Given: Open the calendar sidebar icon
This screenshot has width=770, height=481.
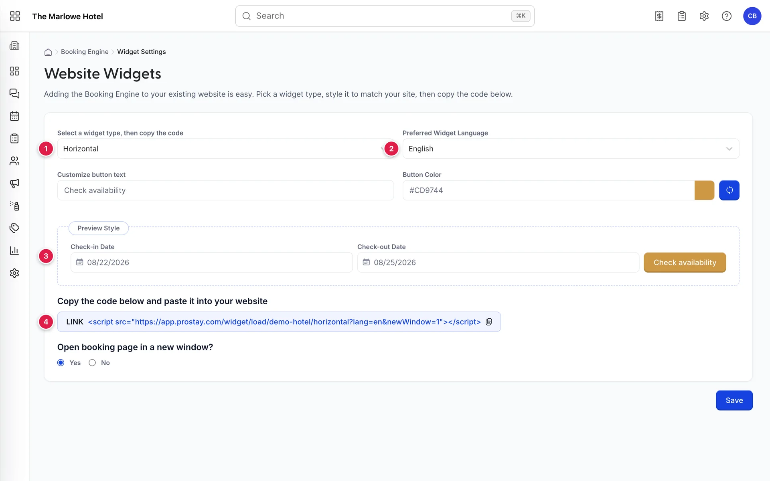Looking at the screenshot, I should (14, 116).
